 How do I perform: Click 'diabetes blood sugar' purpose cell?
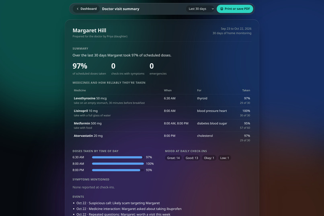tap(212, 123)
